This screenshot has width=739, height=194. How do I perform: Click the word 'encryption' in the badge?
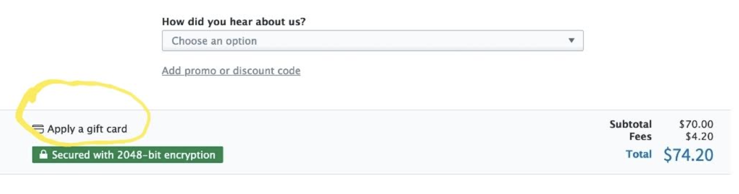coord(190,155)
